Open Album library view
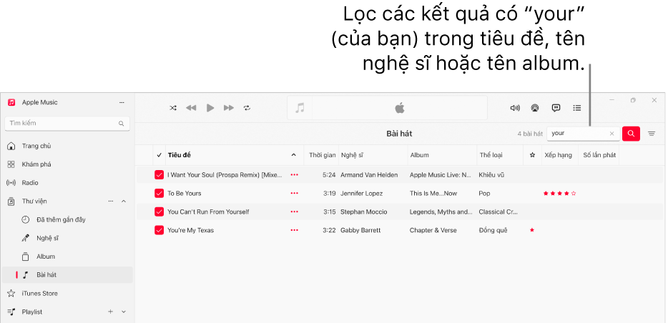The width and height of the screenshot is (668, 323). click(x=46, y=257)
